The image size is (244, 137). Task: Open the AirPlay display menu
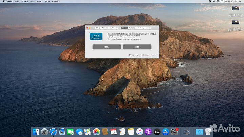coord(222,1)
